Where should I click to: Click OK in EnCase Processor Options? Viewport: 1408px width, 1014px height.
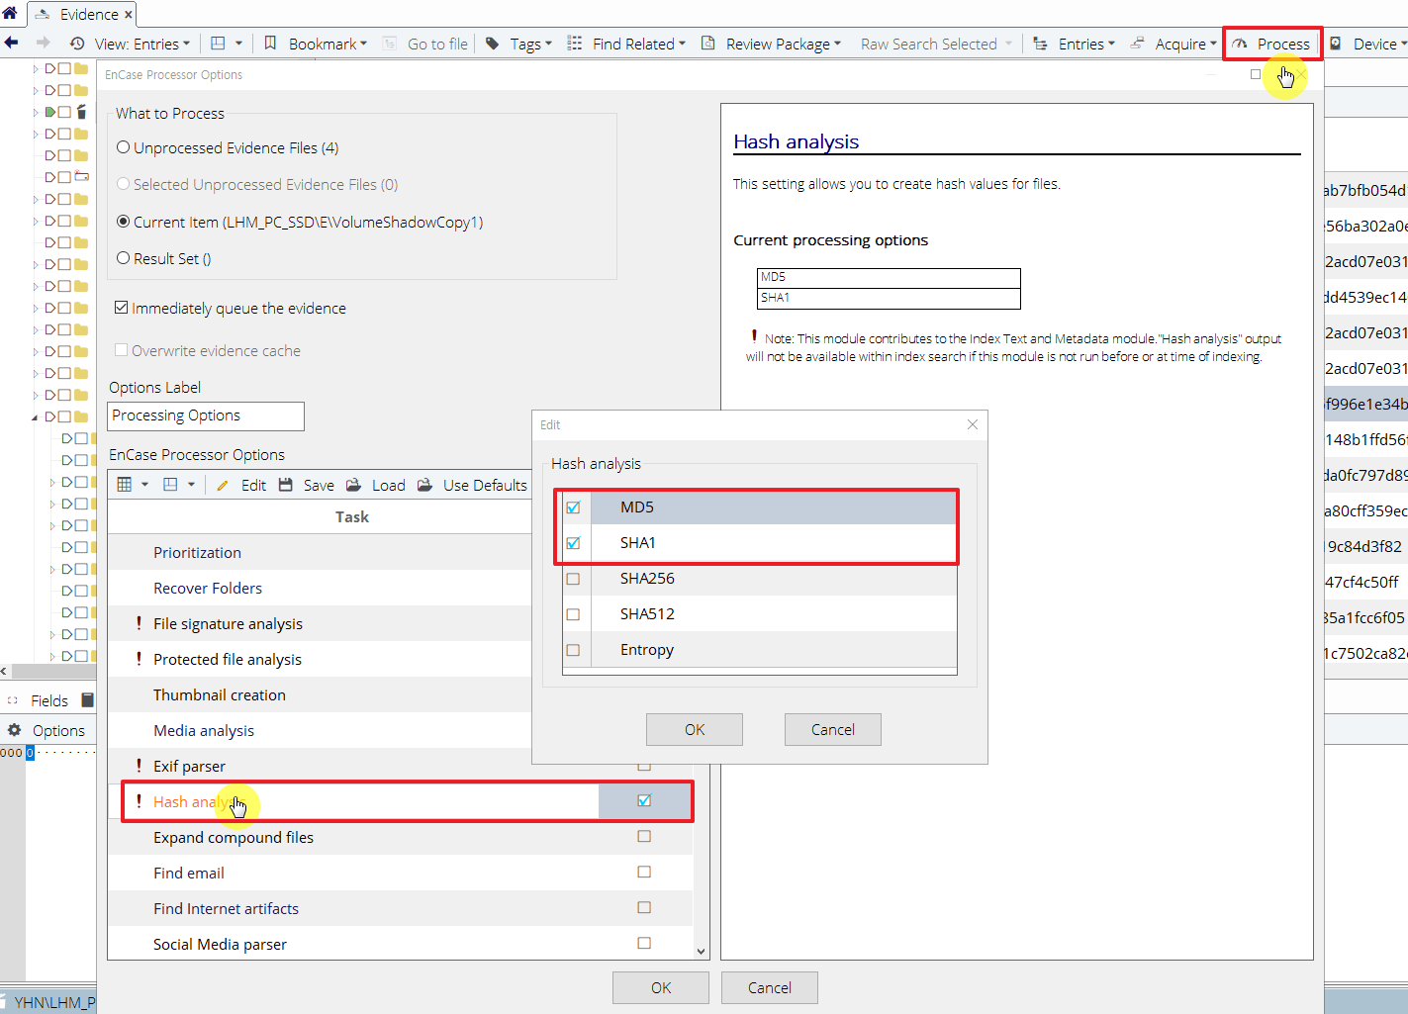(x=661, y=987)
